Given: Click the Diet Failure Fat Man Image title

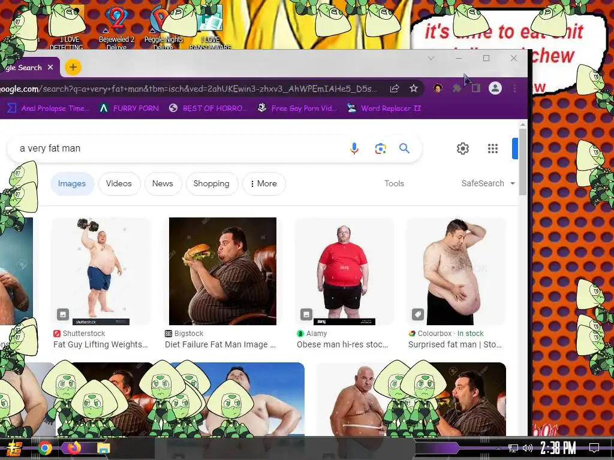Looking at the screenshot, I should (x=220, y=344).
